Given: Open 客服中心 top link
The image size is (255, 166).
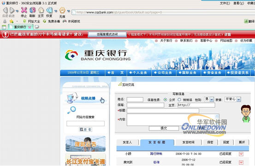Looking at the screenshot, I should pyautogui.click(x=206, y=41).
